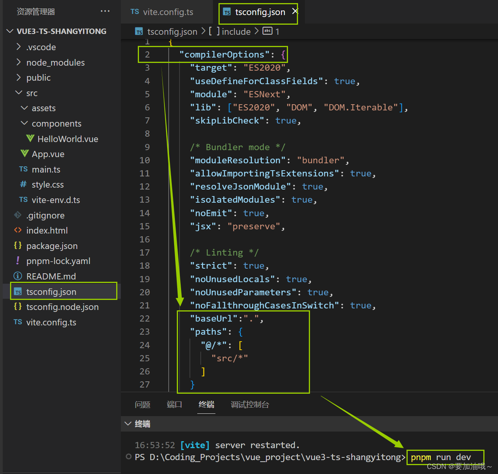
Task: Click the "@/*" path alias key
Action: [x=213, y=345]
